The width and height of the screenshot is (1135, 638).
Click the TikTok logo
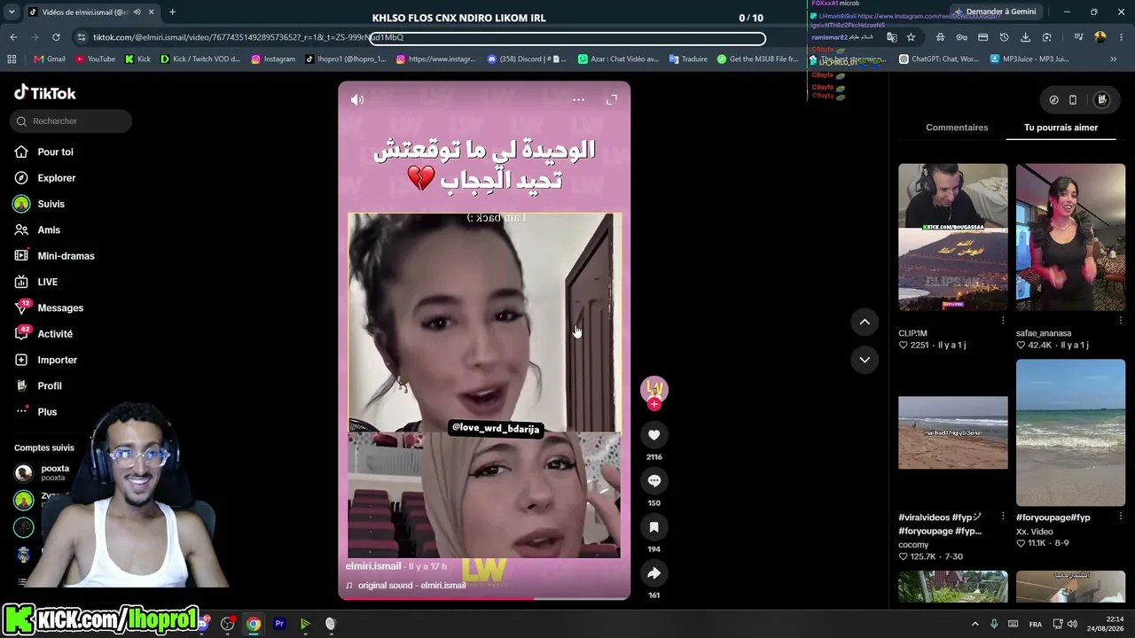pos(45,93)
